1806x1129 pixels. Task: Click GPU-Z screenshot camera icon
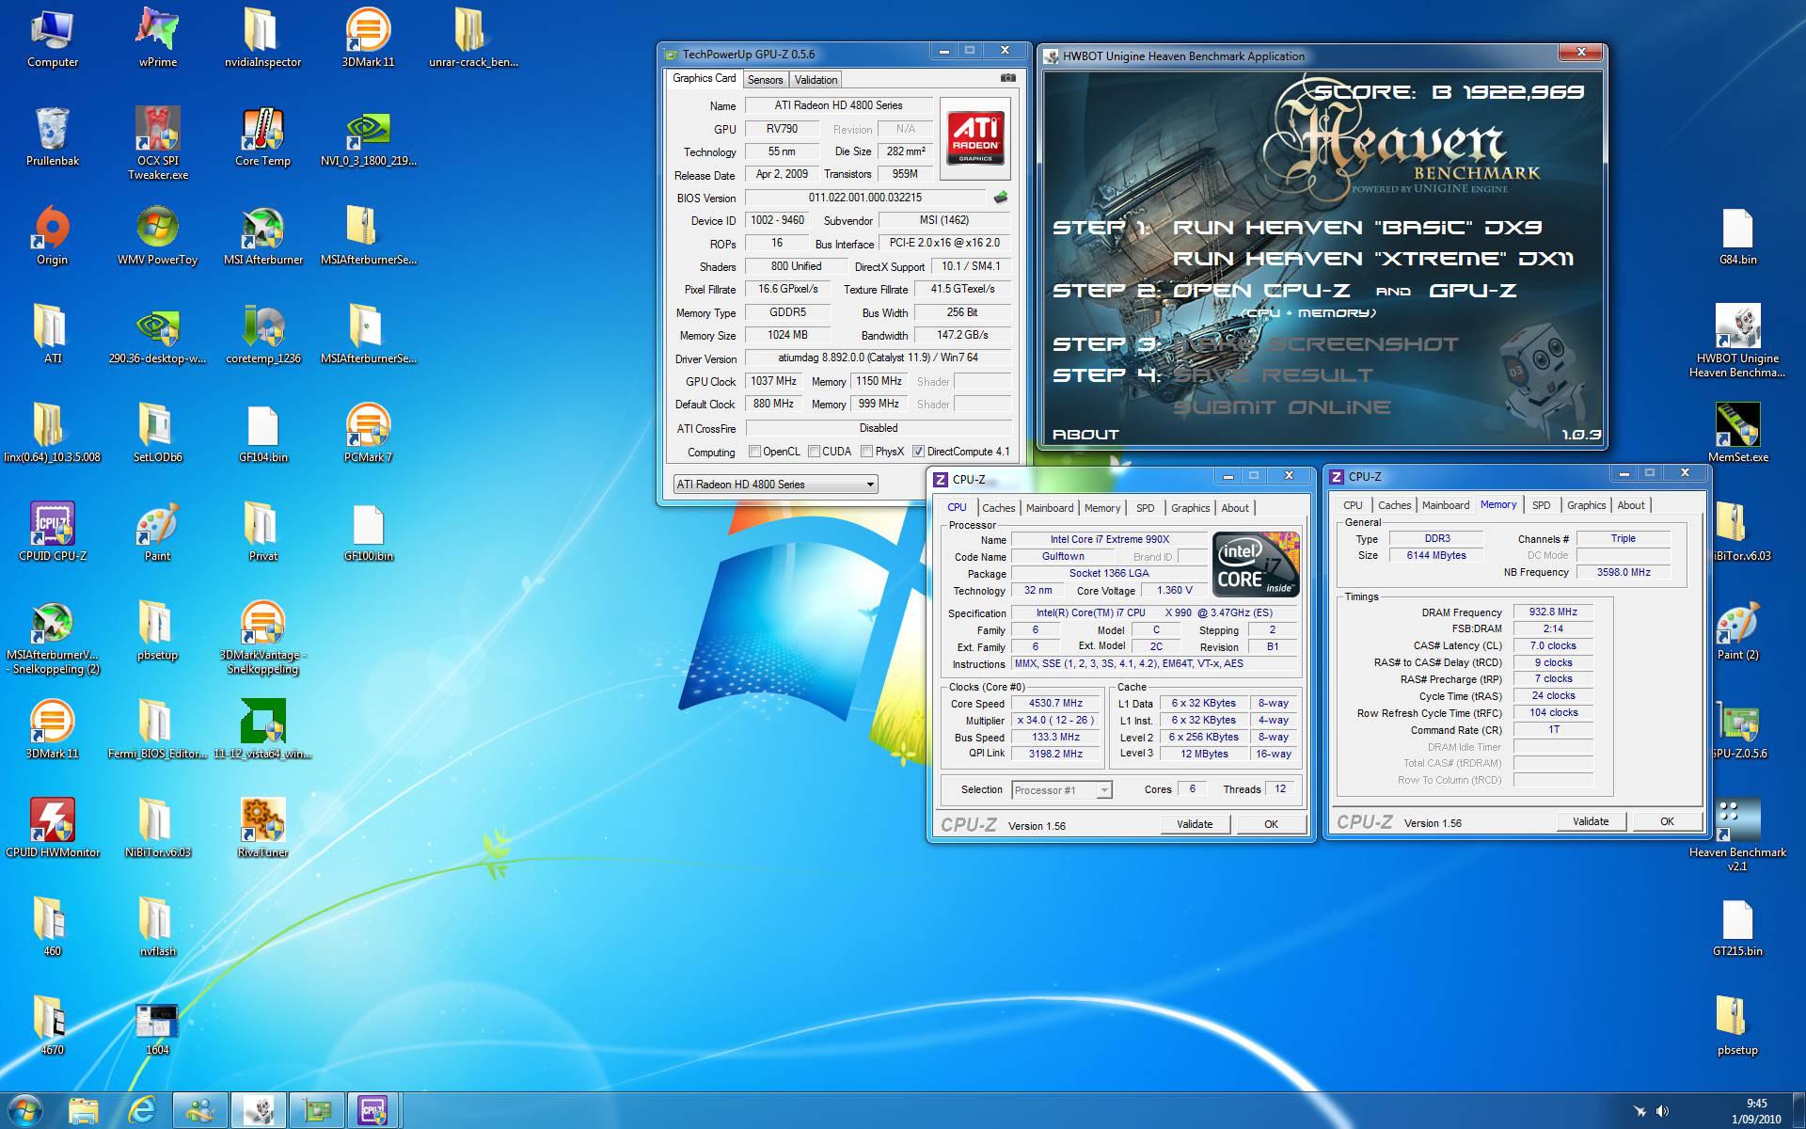tap(1007, 78)
